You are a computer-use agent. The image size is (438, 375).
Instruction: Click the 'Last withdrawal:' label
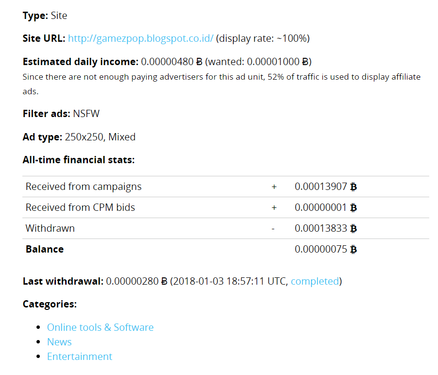tap(63, 281)
